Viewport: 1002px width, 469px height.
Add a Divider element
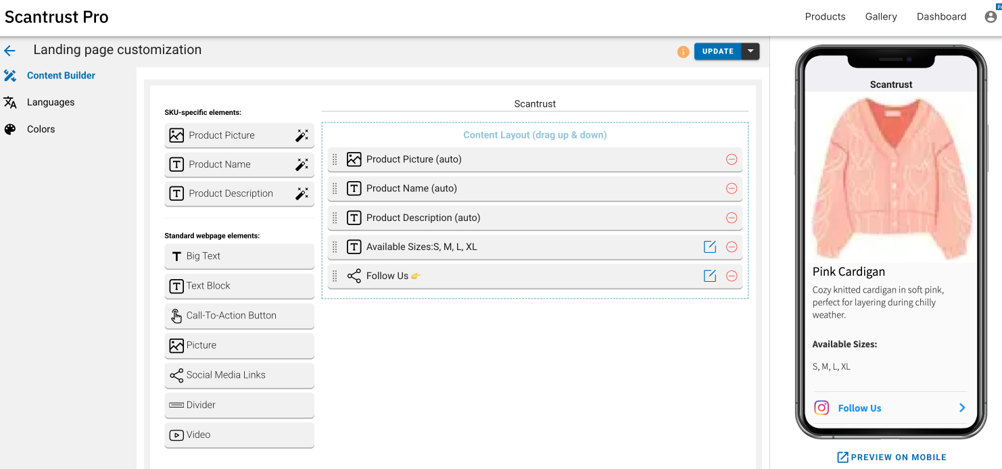coord(239,405)
